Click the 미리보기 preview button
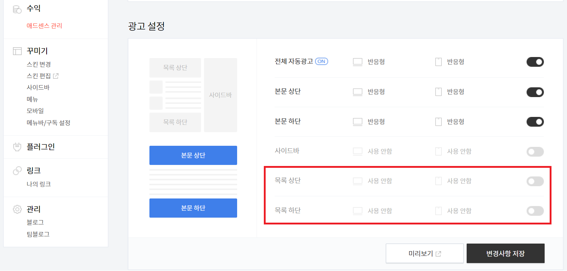The height and width of the screenshot is (271, 567). pos(424,254)
